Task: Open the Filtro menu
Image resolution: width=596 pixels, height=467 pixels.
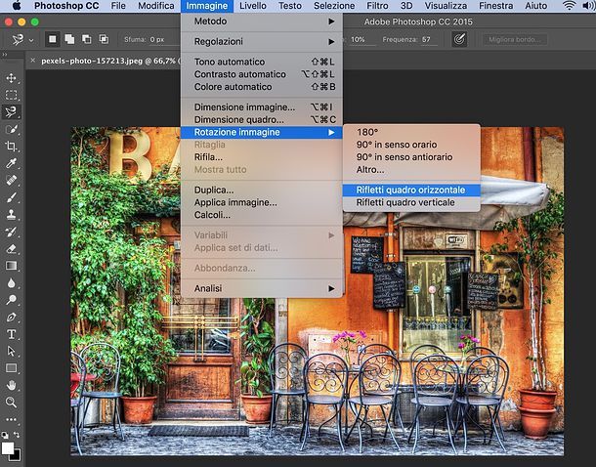Action: [x=377, y=6]
